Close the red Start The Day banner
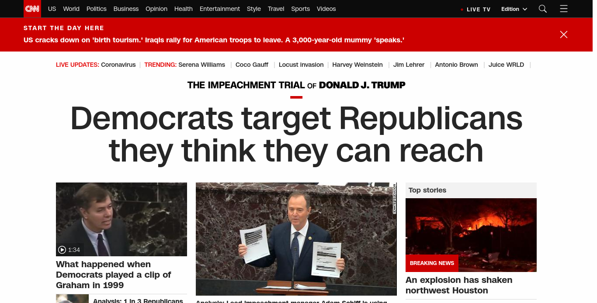Screen dimensions: 597x303 point(564,34)
